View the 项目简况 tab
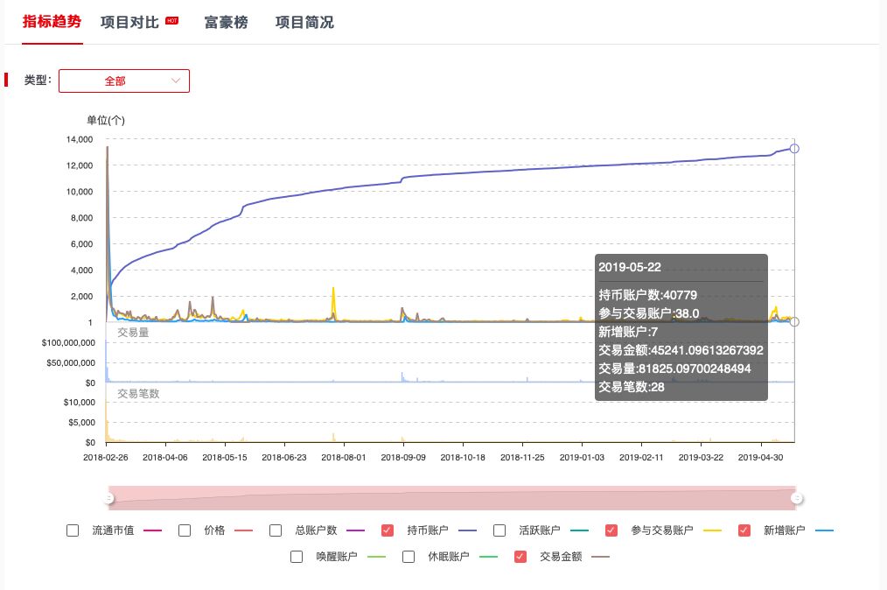The image size is (887, 590). (304, 22)
